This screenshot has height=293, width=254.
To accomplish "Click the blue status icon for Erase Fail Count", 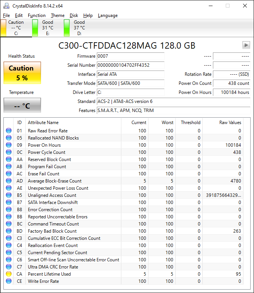I will (9, 173).
